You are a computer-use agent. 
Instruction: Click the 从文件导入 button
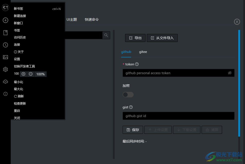162,38
